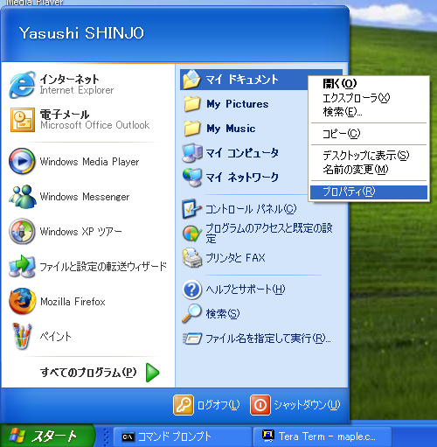Click the Windows XP ツアー text
Screen dimensions: 437x447
[x=80, y=232]
